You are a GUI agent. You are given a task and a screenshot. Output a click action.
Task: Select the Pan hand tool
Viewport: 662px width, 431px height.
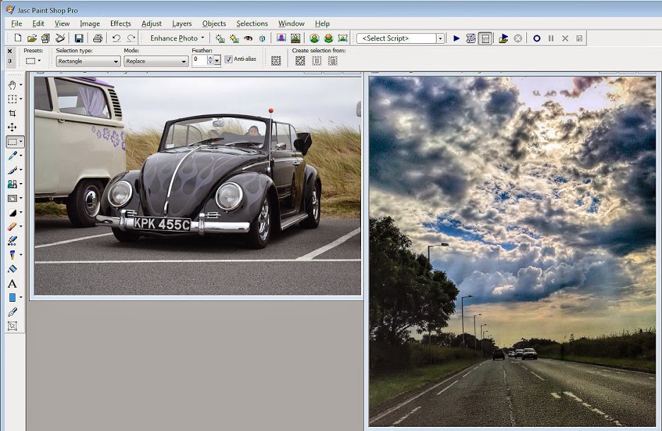(12, 85)
